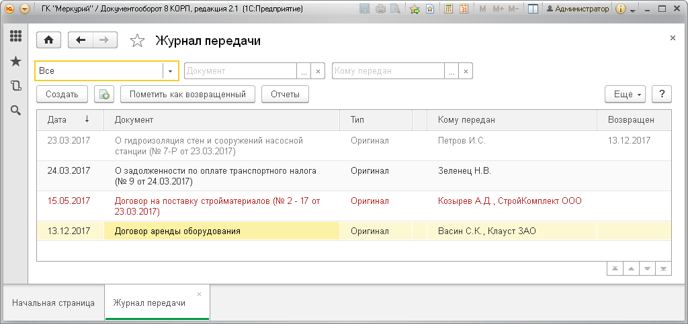The image size is (688, 324).
Task: Navigate back with the left arrow
Action: point(81,40)
